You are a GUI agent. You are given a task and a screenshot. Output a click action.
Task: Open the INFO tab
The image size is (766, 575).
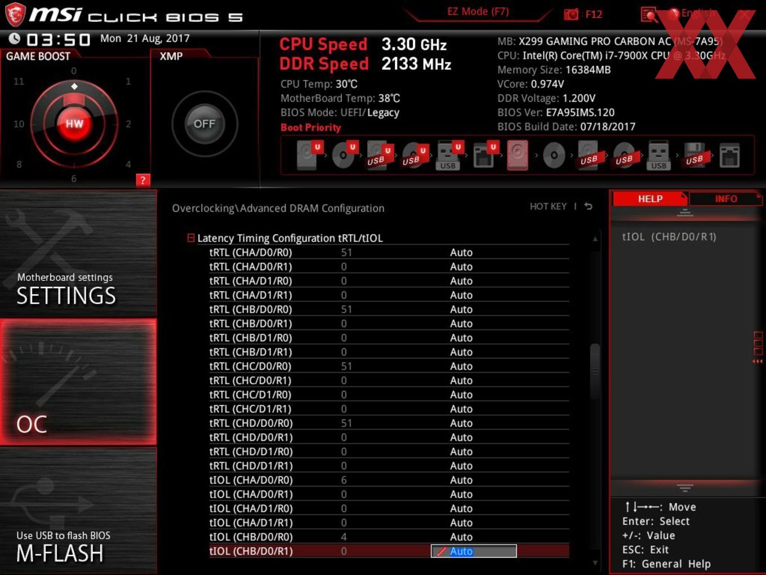pyautogui.click(x=725, y=199)
